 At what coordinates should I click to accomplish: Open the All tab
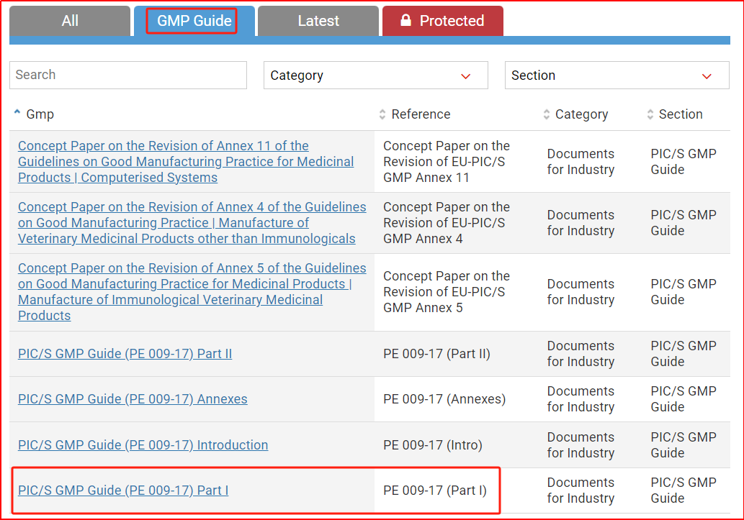point(70,21)
